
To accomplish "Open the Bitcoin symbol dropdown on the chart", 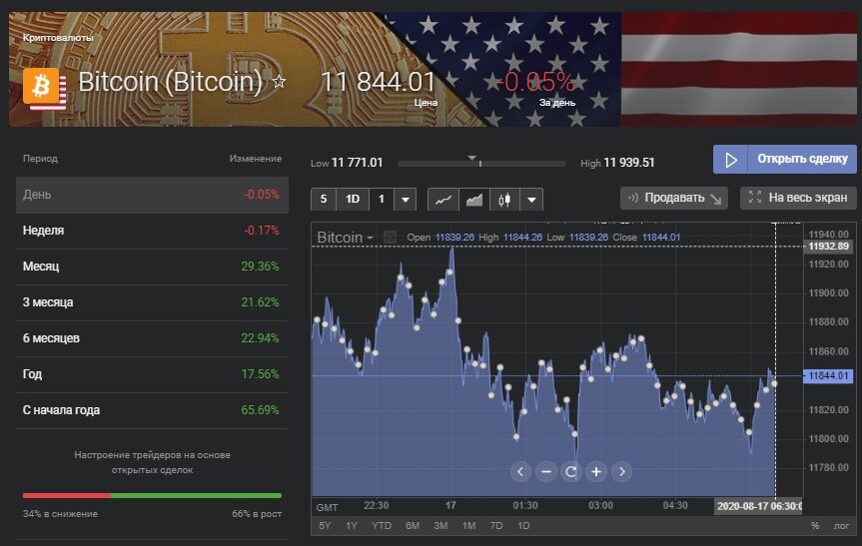I will (345, 238).
